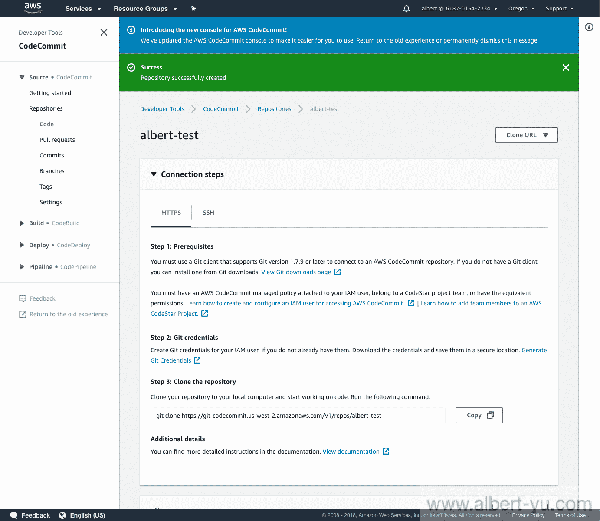Click external link icon after View documentation
This screenshot has width=600, height=521.
(386, 452)
